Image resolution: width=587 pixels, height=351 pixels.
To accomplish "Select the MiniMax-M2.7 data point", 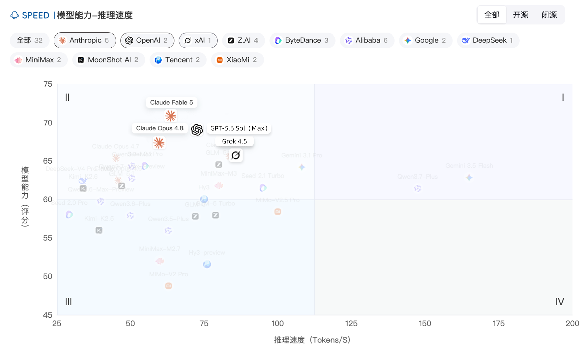I will 160,261.
